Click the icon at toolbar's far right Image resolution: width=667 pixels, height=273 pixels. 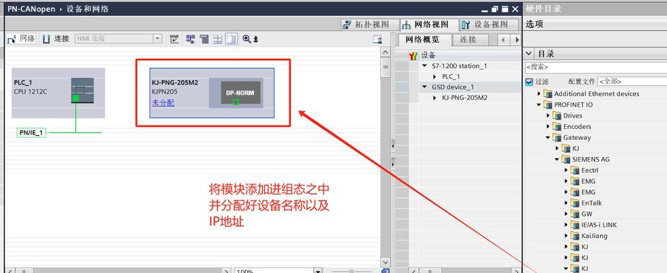pos(377,40)
